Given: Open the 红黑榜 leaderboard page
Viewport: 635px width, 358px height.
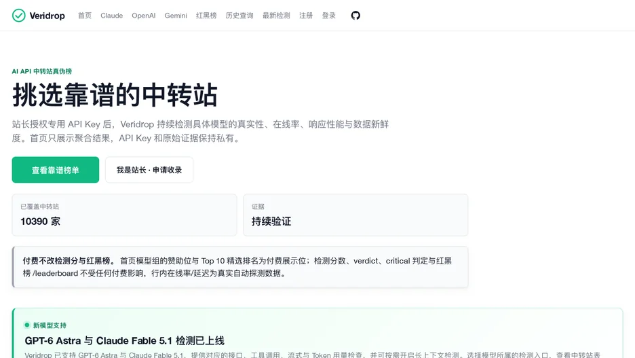Looking at the screenshot, I should [x=206, y=16].
